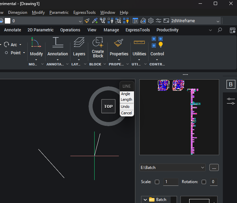The width and height of the screenshot is (237, 203).
Task: Open the Dimension menu
Action: [18, 12]
